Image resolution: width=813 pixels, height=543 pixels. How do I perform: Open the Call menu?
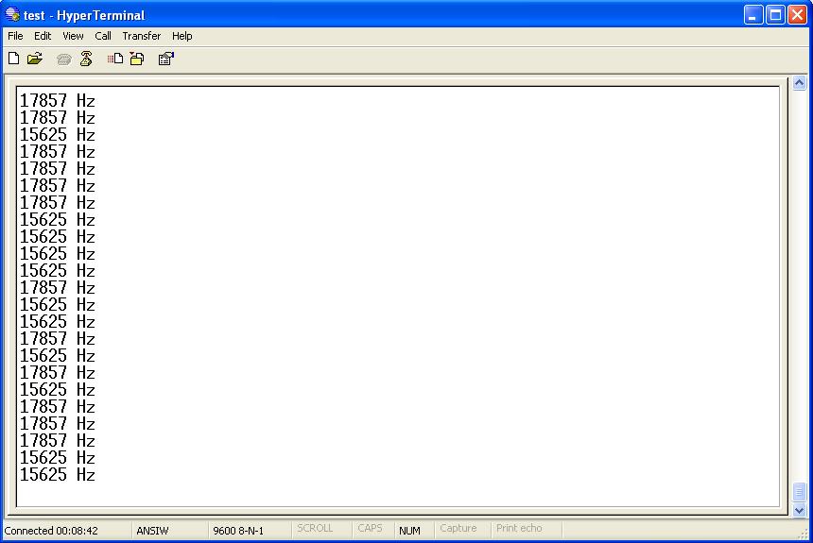pos(103,36)
